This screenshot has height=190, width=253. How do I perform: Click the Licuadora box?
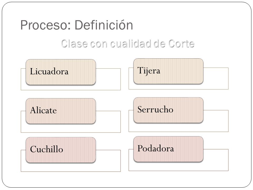(x=61, y=72)
